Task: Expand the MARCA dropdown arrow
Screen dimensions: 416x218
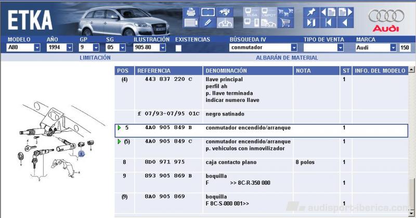Action: coord(393,48)
